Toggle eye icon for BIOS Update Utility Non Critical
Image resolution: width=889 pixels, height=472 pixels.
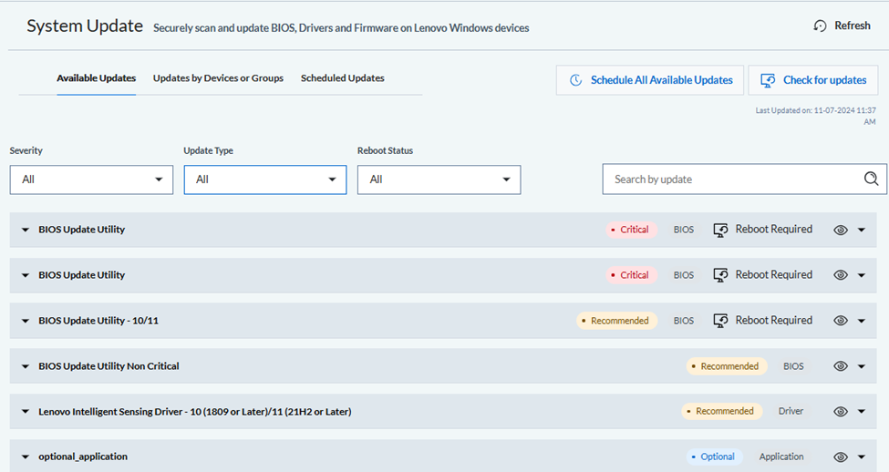click(841, 366)
